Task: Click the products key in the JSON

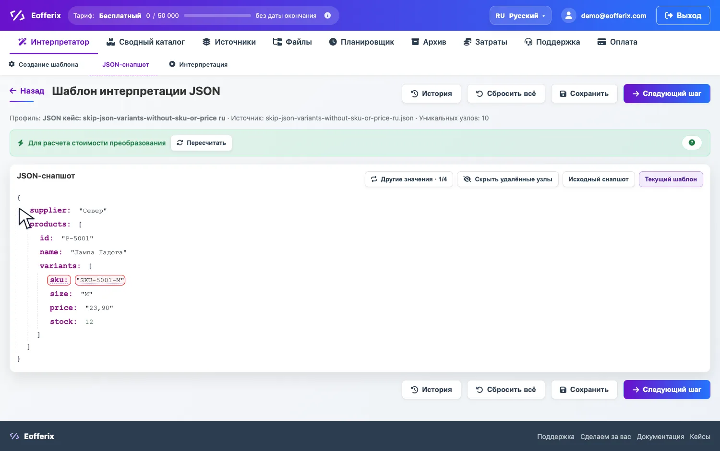Action: [50, 224]
